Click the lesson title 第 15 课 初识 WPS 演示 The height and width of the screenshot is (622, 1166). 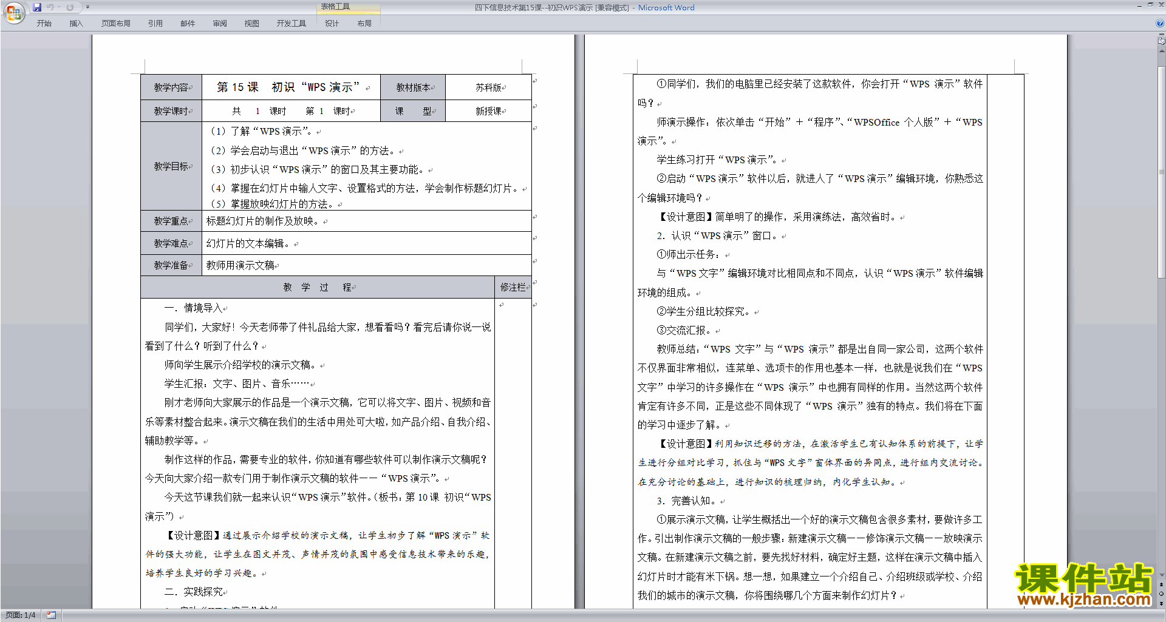point(289,87)
